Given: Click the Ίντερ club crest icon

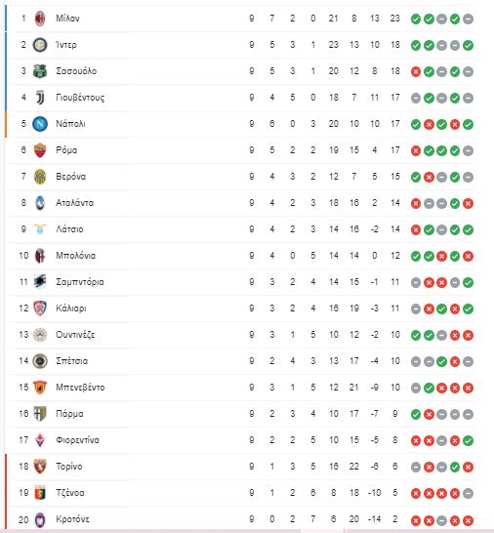Looking at the screenshot, I should 40,45.
